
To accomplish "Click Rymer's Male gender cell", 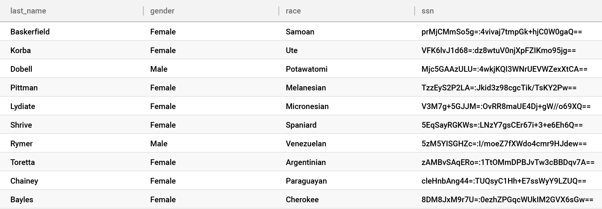I will click(159, 143).
